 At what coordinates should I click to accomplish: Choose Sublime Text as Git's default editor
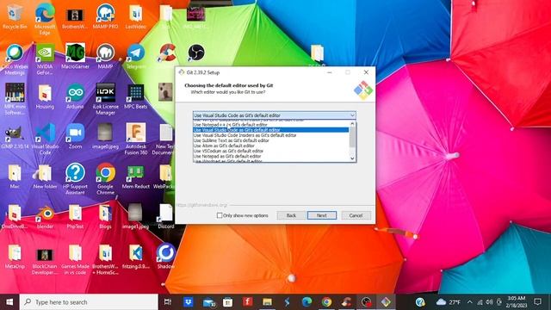tap(270, 140)
